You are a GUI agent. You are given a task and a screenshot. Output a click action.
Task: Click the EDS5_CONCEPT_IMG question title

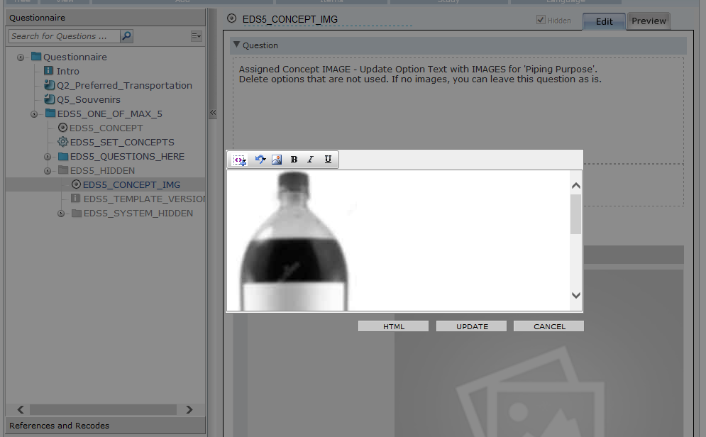click(x=290, y=19)
